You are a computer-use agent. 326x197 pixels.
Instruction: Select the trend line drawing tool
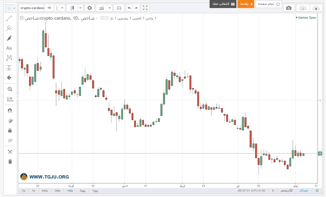pyautogui.click(x=9, y=18)
